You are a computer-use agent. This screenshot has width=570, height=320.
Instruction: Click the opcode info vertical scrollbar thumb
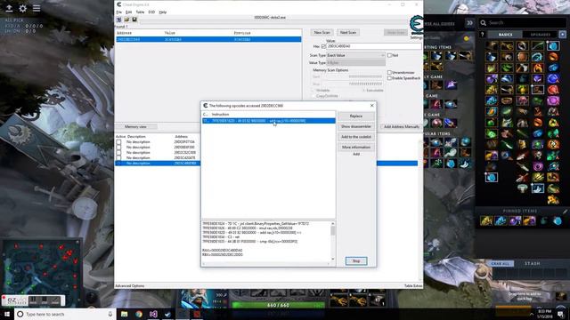point(332,231)
